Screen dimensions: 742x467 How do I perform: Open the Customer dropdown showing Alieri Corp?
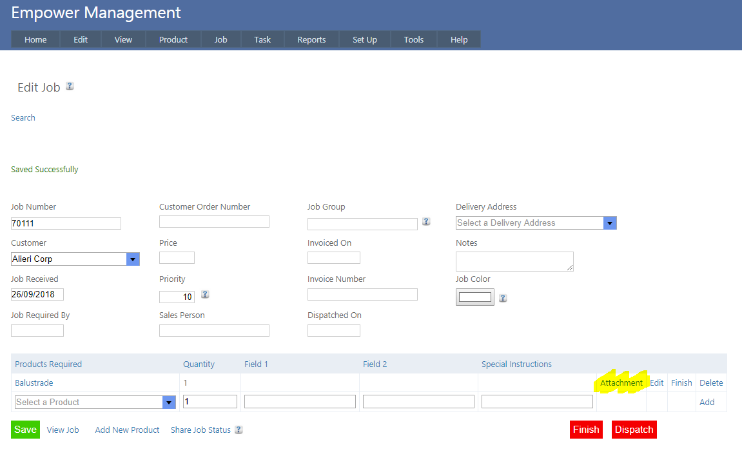tap(133, 259)
